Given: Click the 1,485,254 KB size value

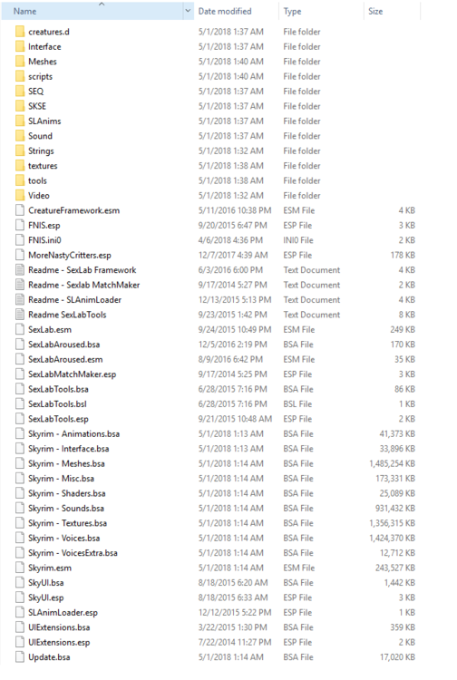Looking at the screenshot, I should [x=392, y=463].
